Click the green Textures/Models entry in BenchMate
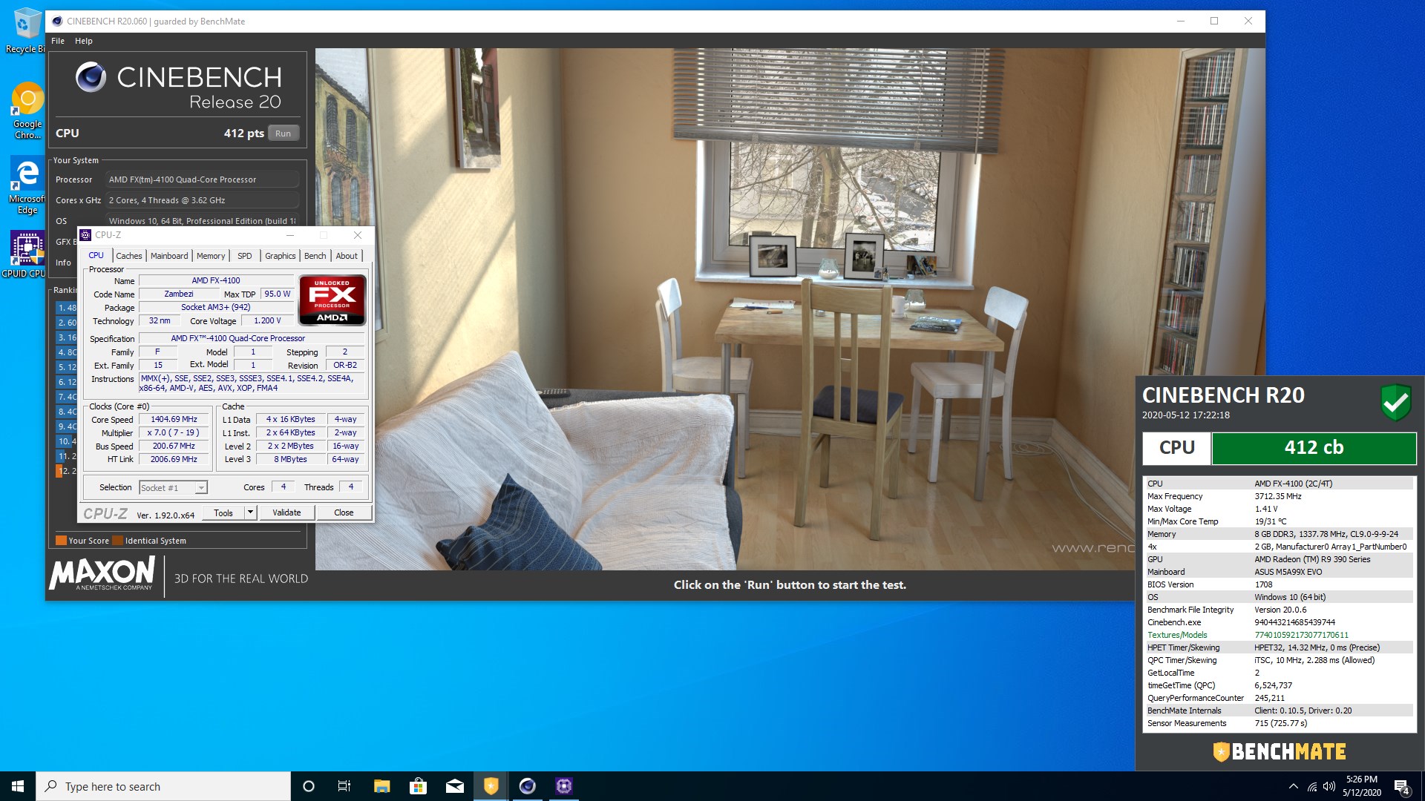 [x=1280, y=635]
